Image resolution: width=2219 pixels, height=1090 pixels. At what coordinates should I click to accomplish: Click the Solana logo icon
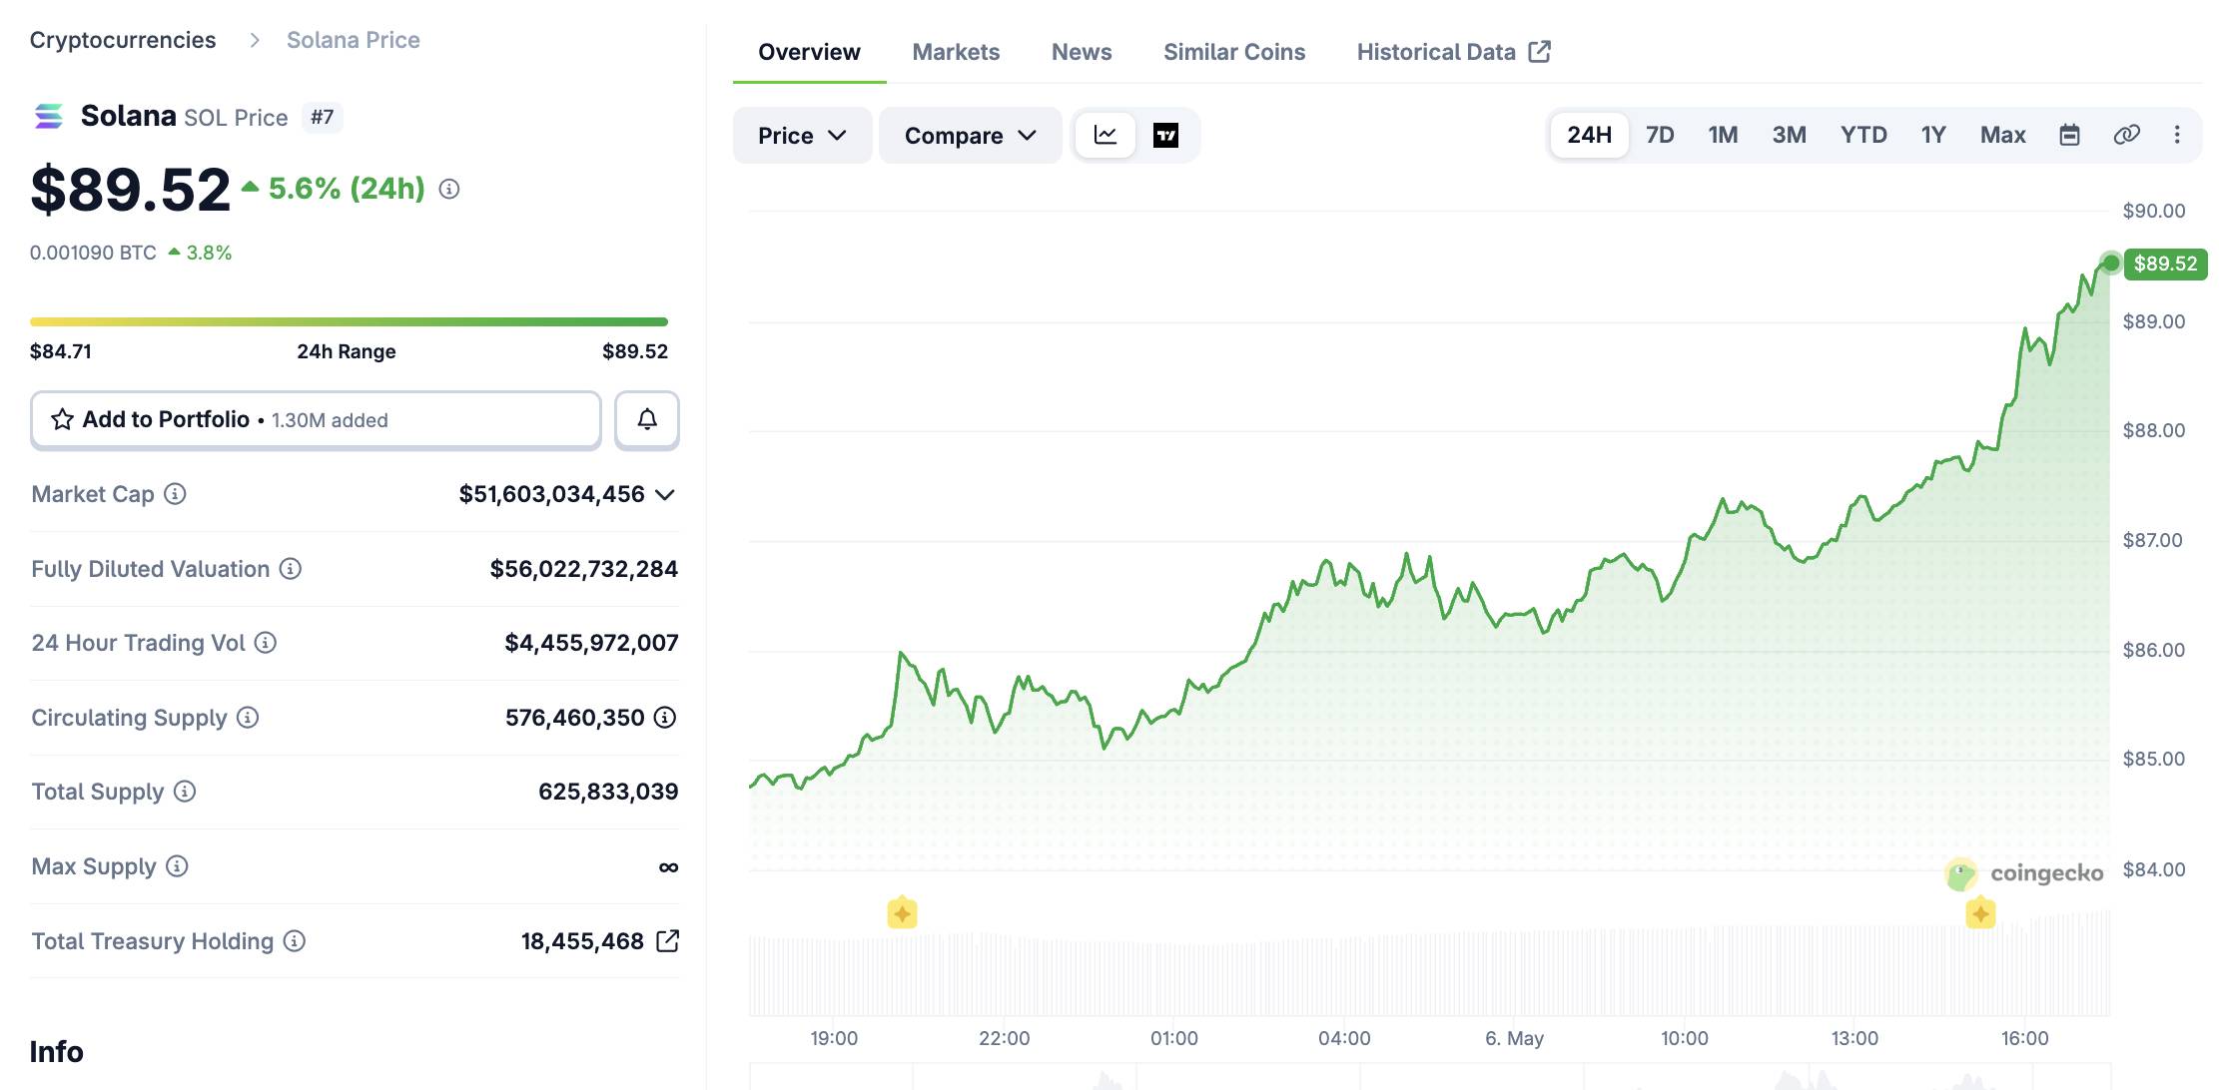point(49,117)
